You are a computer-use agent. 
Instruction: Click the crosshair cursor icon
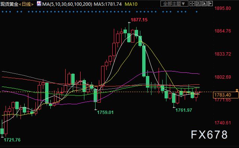pos(192,3)
